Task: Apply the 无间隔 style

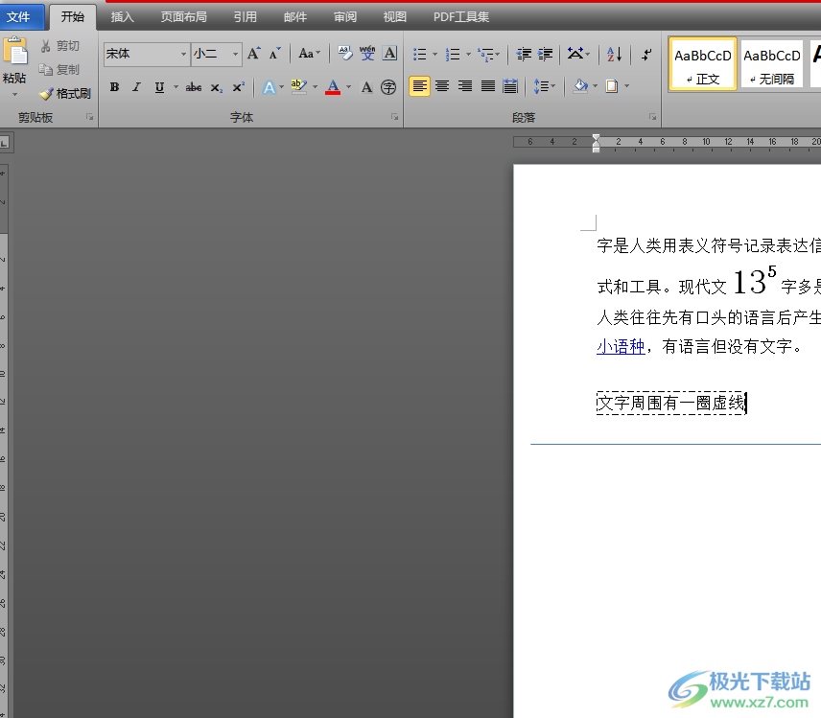Action: click(x=772, y=64)
